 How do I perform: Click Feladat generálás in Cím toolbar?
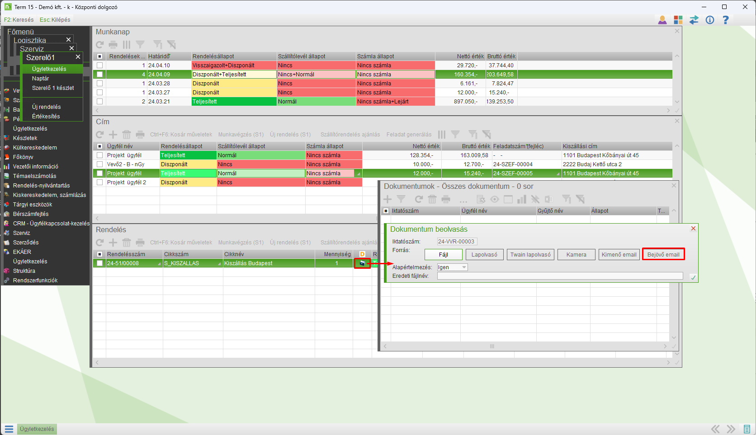(409, 135)
